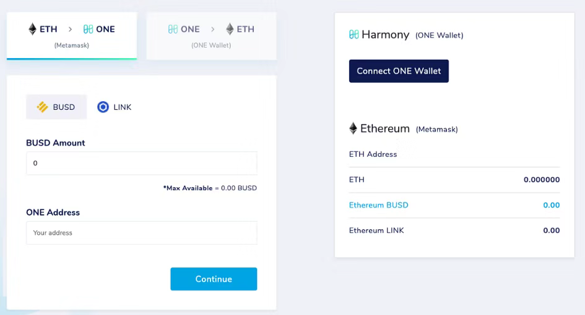This screenshot has height=315, width=585.
Task: Select the LINK token option
Action: click(114, 107)
